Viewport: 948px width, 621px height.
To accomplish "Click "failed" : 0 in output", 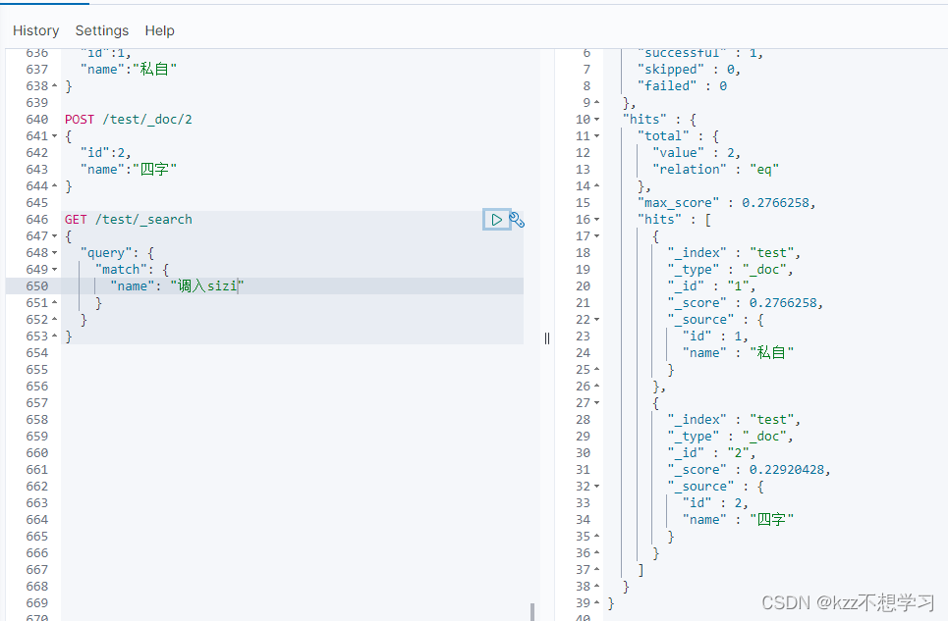I will [682, 86].
